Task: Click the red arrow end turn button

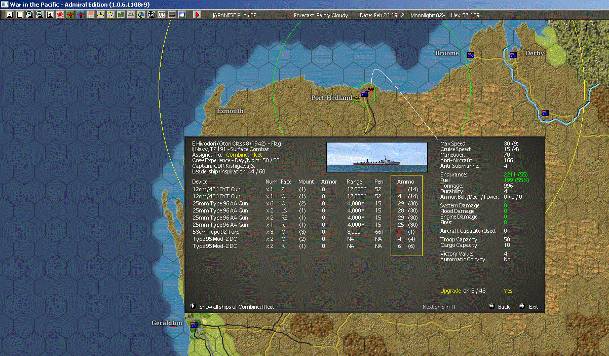Action: [x=197, y=15]
